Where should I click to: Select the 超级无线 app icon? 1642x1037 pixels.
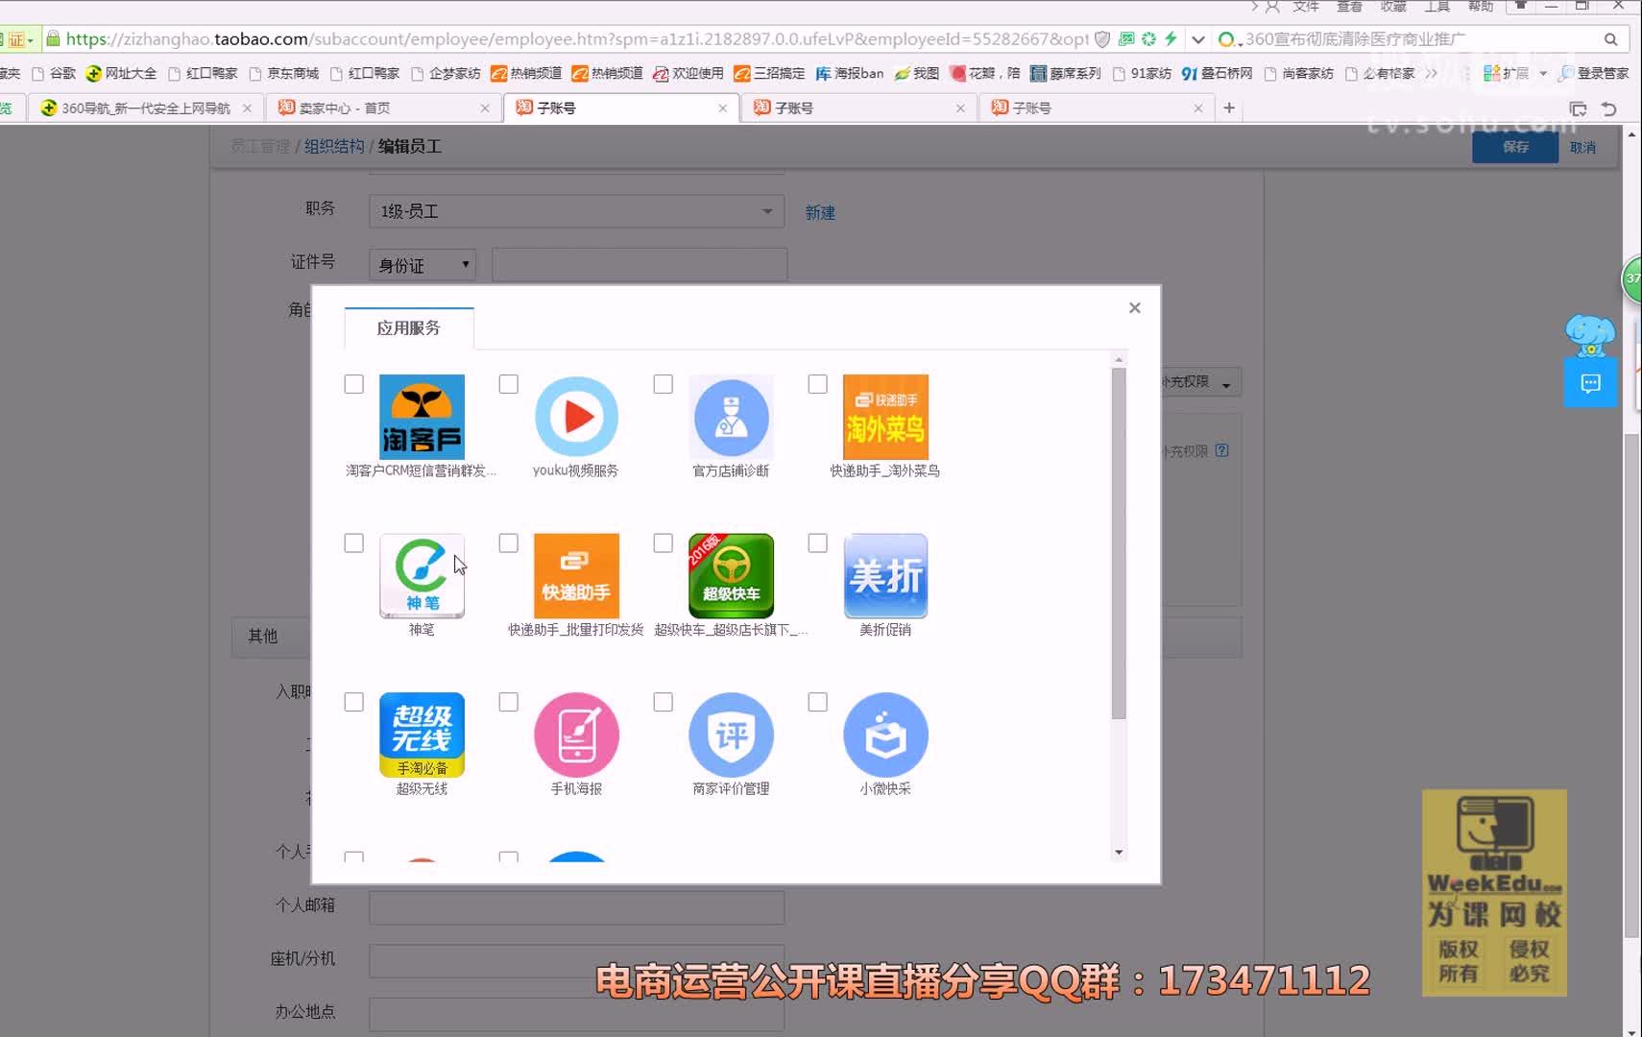(x=423, y=735)
